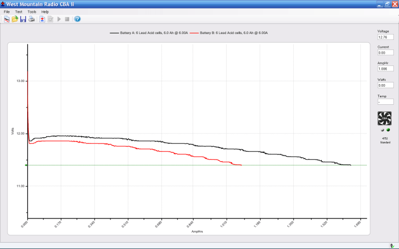Open the Tools menu
The image size is (399, 249).
click(32, 11)
